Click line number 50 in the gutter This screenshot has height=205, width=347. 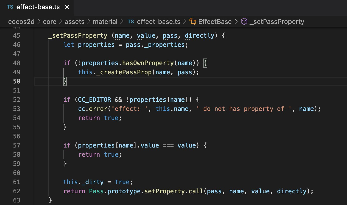[x=17, y=81]
